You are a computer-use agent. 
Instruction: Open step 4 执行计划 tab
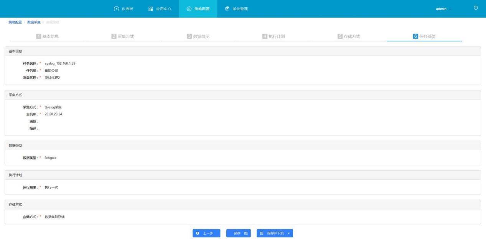pyautogui.click(x=273, y=36)
